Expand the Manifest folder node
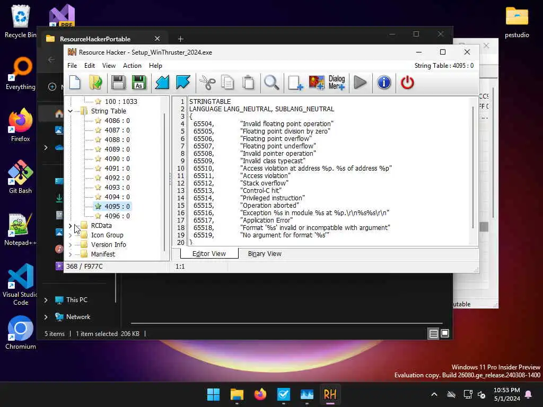 point(71,254)
